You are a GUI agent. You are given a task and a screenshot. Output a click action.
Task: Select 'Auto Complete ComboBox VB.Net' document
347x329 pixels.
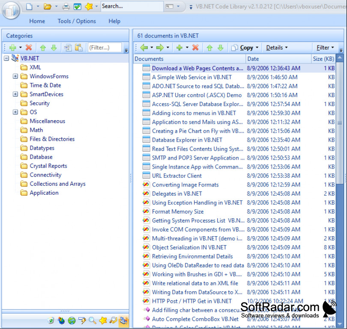[195, 319]
